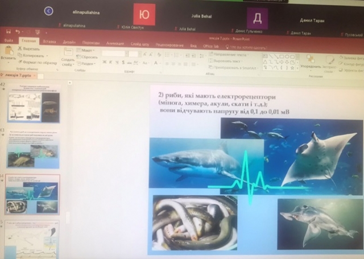Open font color A button
This screenshot has width=364, height=259.
156,63
